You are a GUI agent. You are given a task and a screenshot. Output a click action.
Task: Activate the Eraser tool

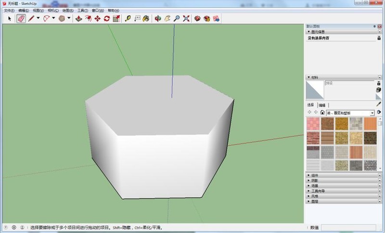click(x=21, y=18)
